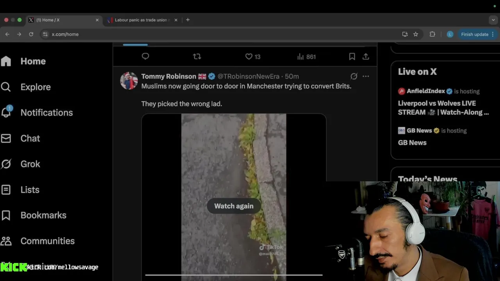Open the GB News live broadcast title
The image size is (500, 281).
pyautogui.click(x=412, y=142)
